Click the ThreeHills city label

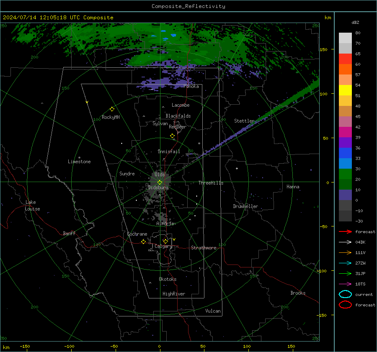211,183
